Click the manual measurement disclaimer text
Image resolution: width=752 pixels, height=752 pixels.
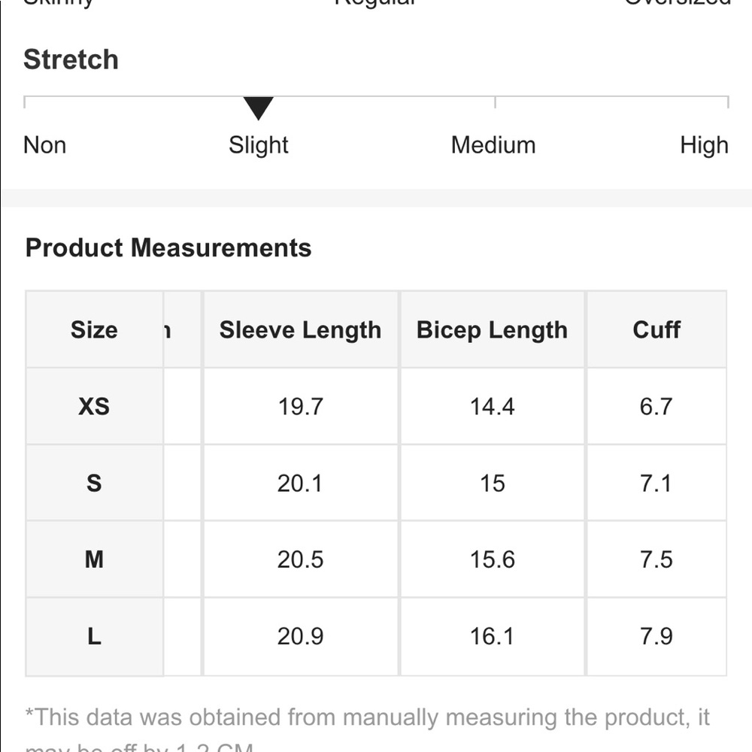pos(368,729)
